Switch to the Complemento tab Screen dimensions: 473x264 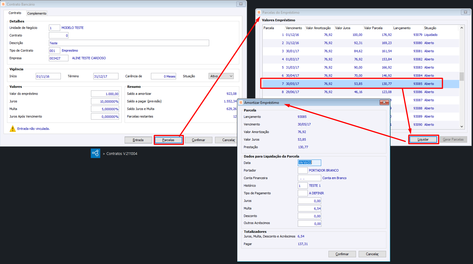pos(37,13)
